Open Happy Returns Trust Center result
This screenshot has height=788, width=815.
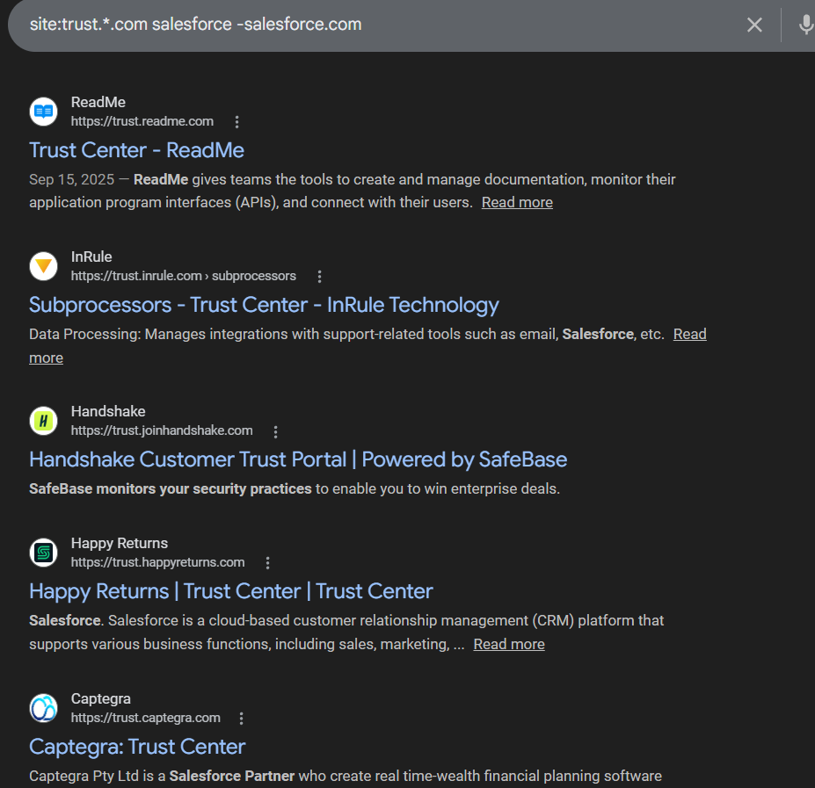(x=231, y=591)
